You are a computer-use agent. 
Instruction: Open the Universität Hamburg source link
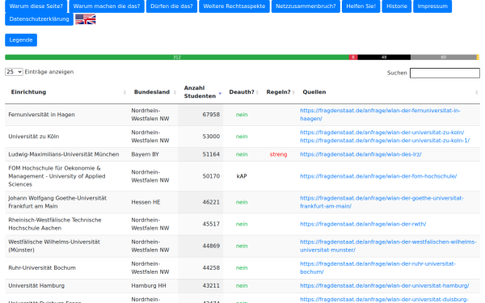[385, 286]
